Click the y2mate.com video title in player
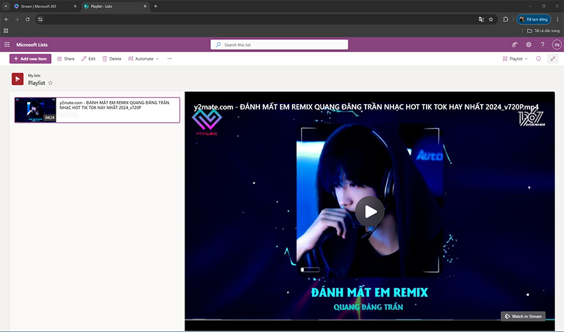Screen dimensions: 564x332 [366, 107]
